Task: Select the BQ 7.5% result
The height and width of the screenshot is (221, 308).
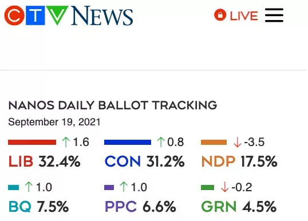Action: click(39, 207)
